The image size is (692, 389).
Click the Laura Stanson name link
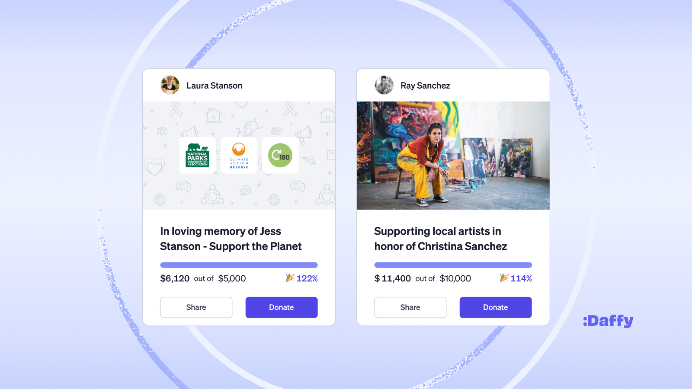point(215,86)
